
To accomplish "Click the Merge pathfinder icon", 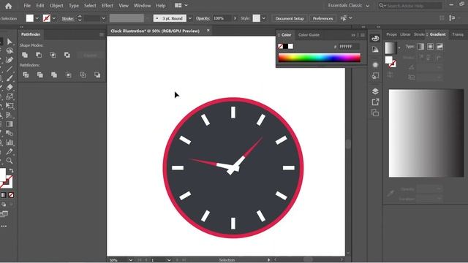I will click(54, 75).
